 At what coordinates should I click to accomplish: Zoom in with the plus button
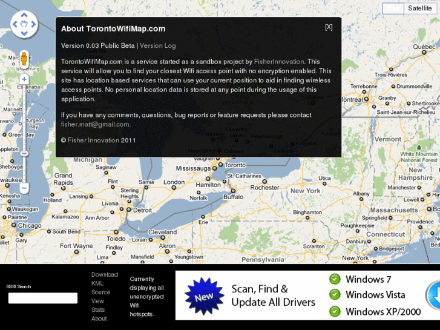pyautogui.click(x=24, y=79)
